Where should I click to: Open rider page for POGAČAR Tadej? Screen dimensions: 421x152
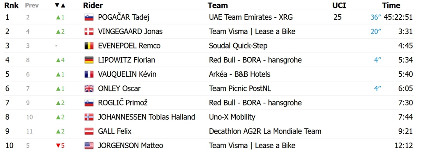123,17
